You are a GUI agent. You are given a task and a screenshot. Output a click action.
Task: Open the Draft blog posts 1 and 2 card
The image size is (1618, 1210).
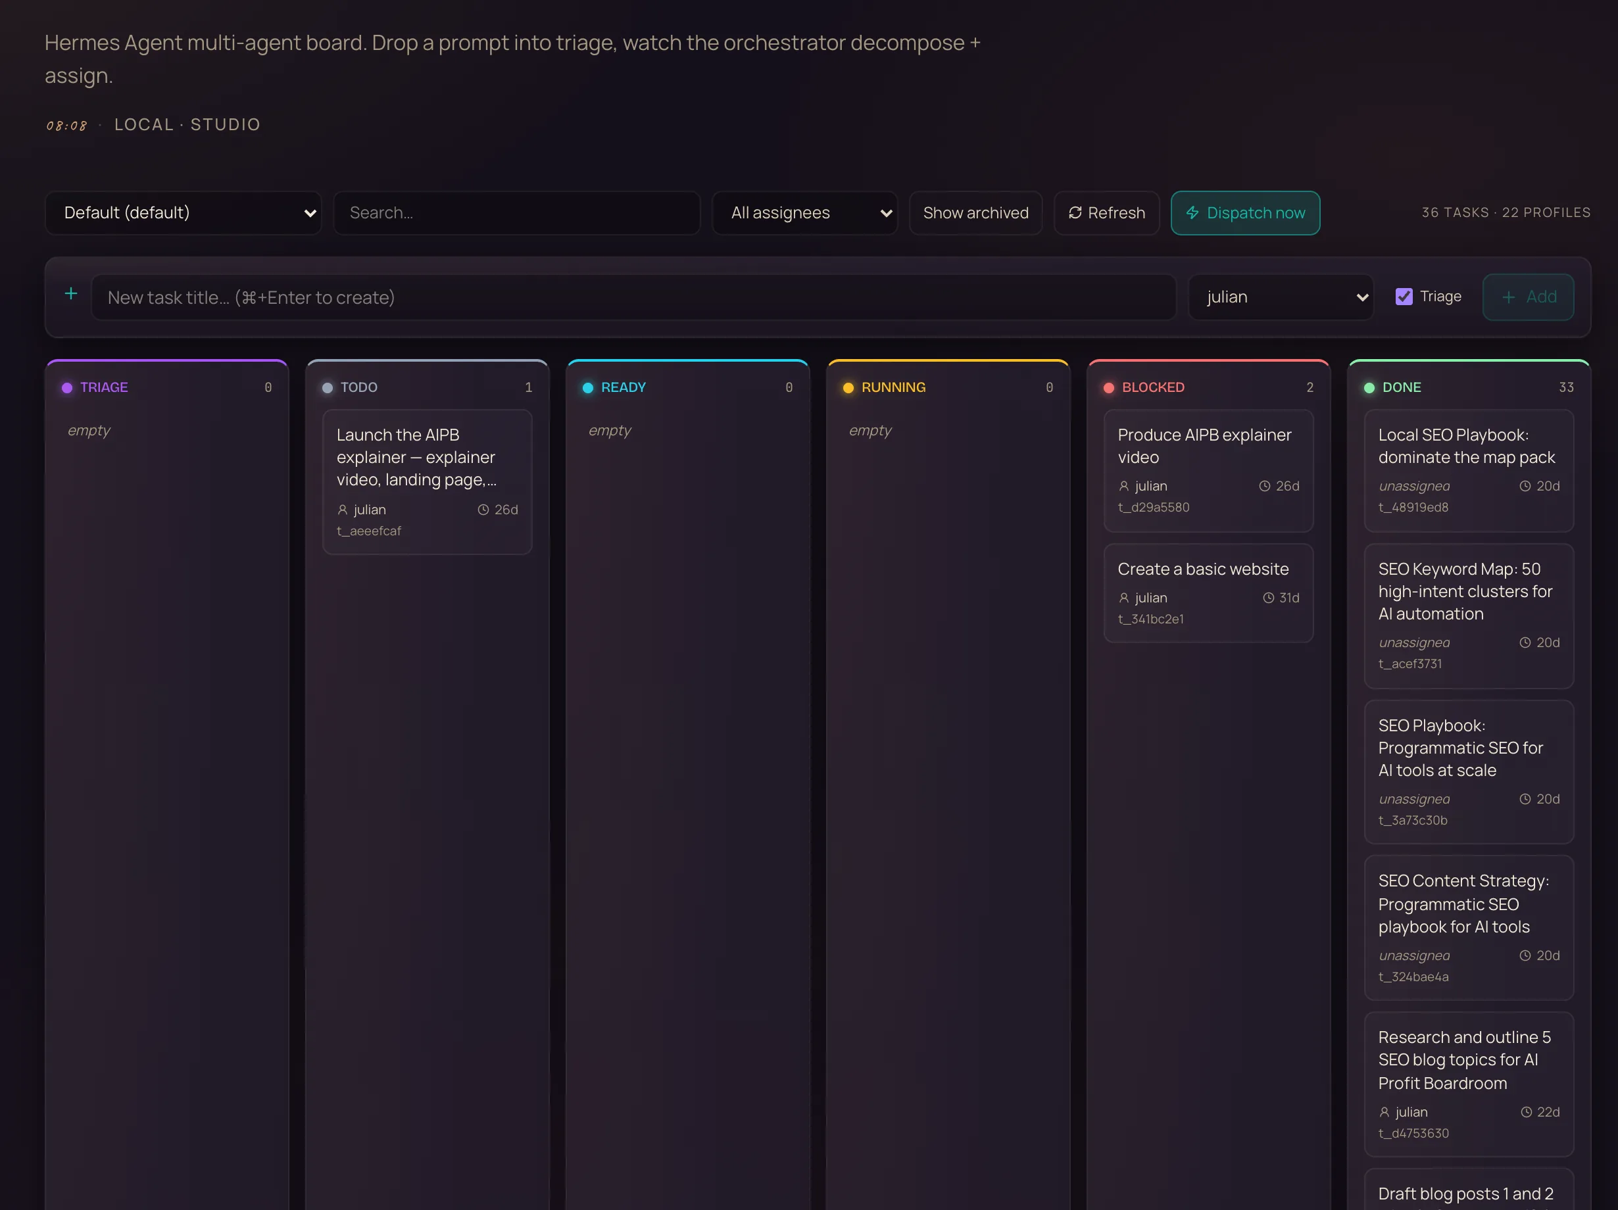pos(1469,1190)
